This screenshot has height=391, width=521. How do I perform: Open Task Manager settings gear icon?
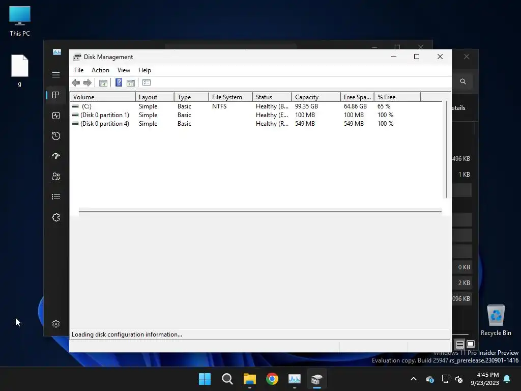coord(56,324)
